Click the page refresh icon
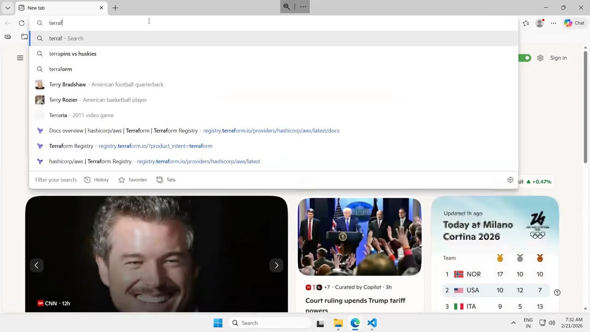Screen dimensions: 590x332 pos(22,23)
